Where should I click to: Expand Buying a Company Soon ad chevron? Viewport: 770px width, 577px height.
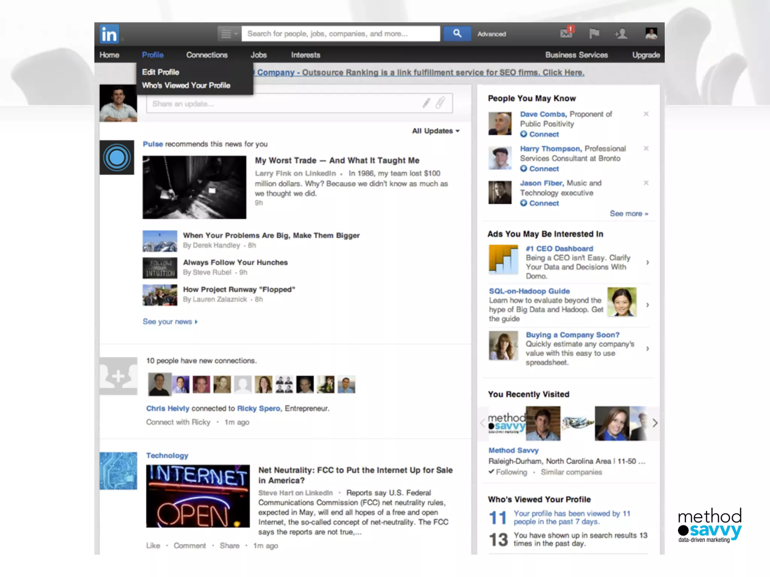point(647,349)
